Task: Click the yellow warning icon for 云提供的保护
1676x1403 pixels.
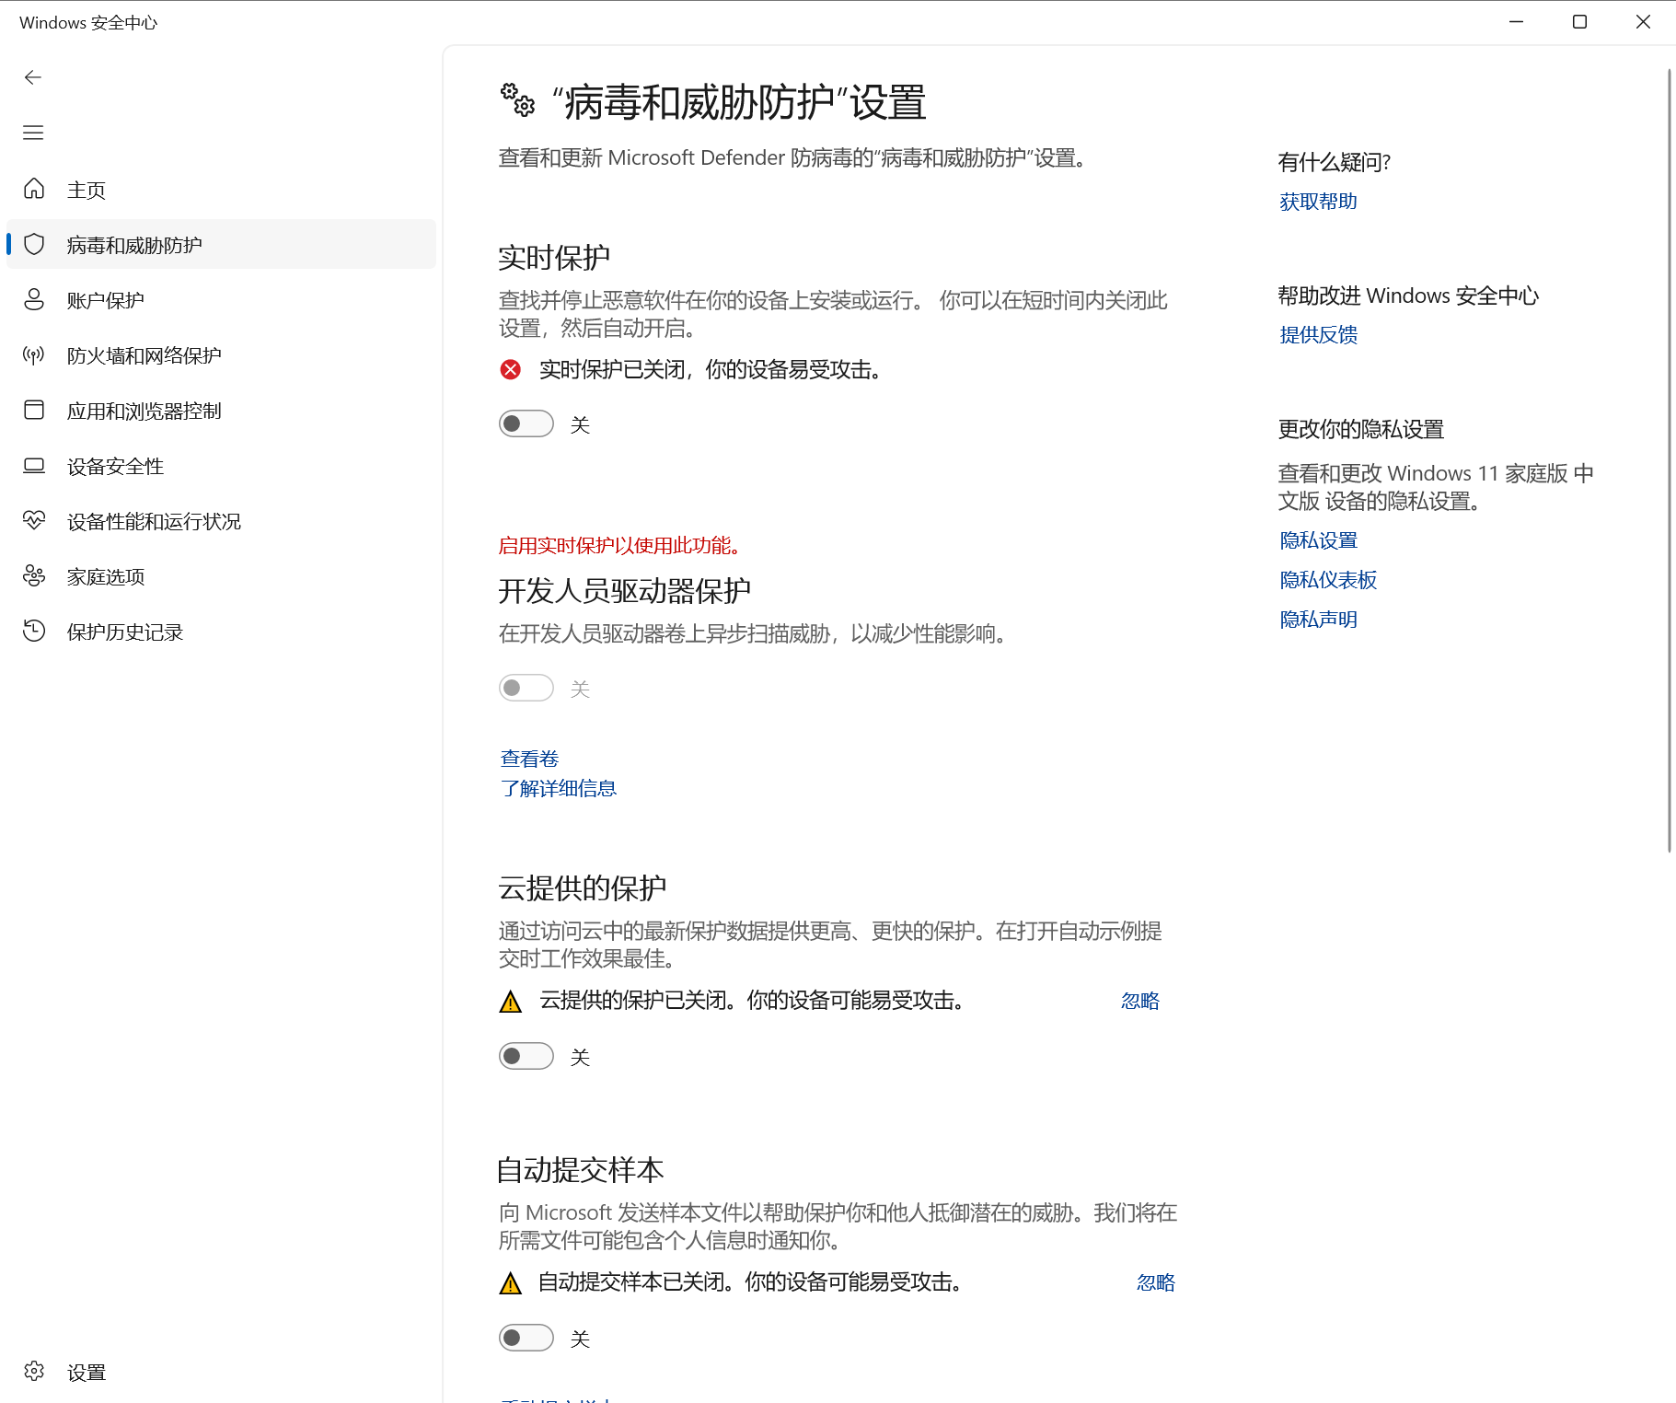Action: tap(511, 1002)
